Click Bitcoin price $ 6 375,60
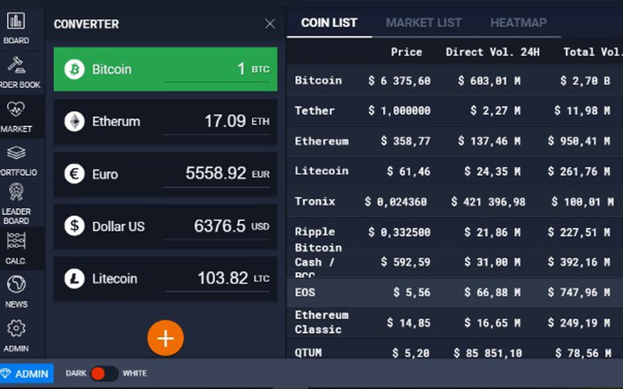The width and height of the screenshot is (623, 389). pyautogui.click(x=399, y=81)
